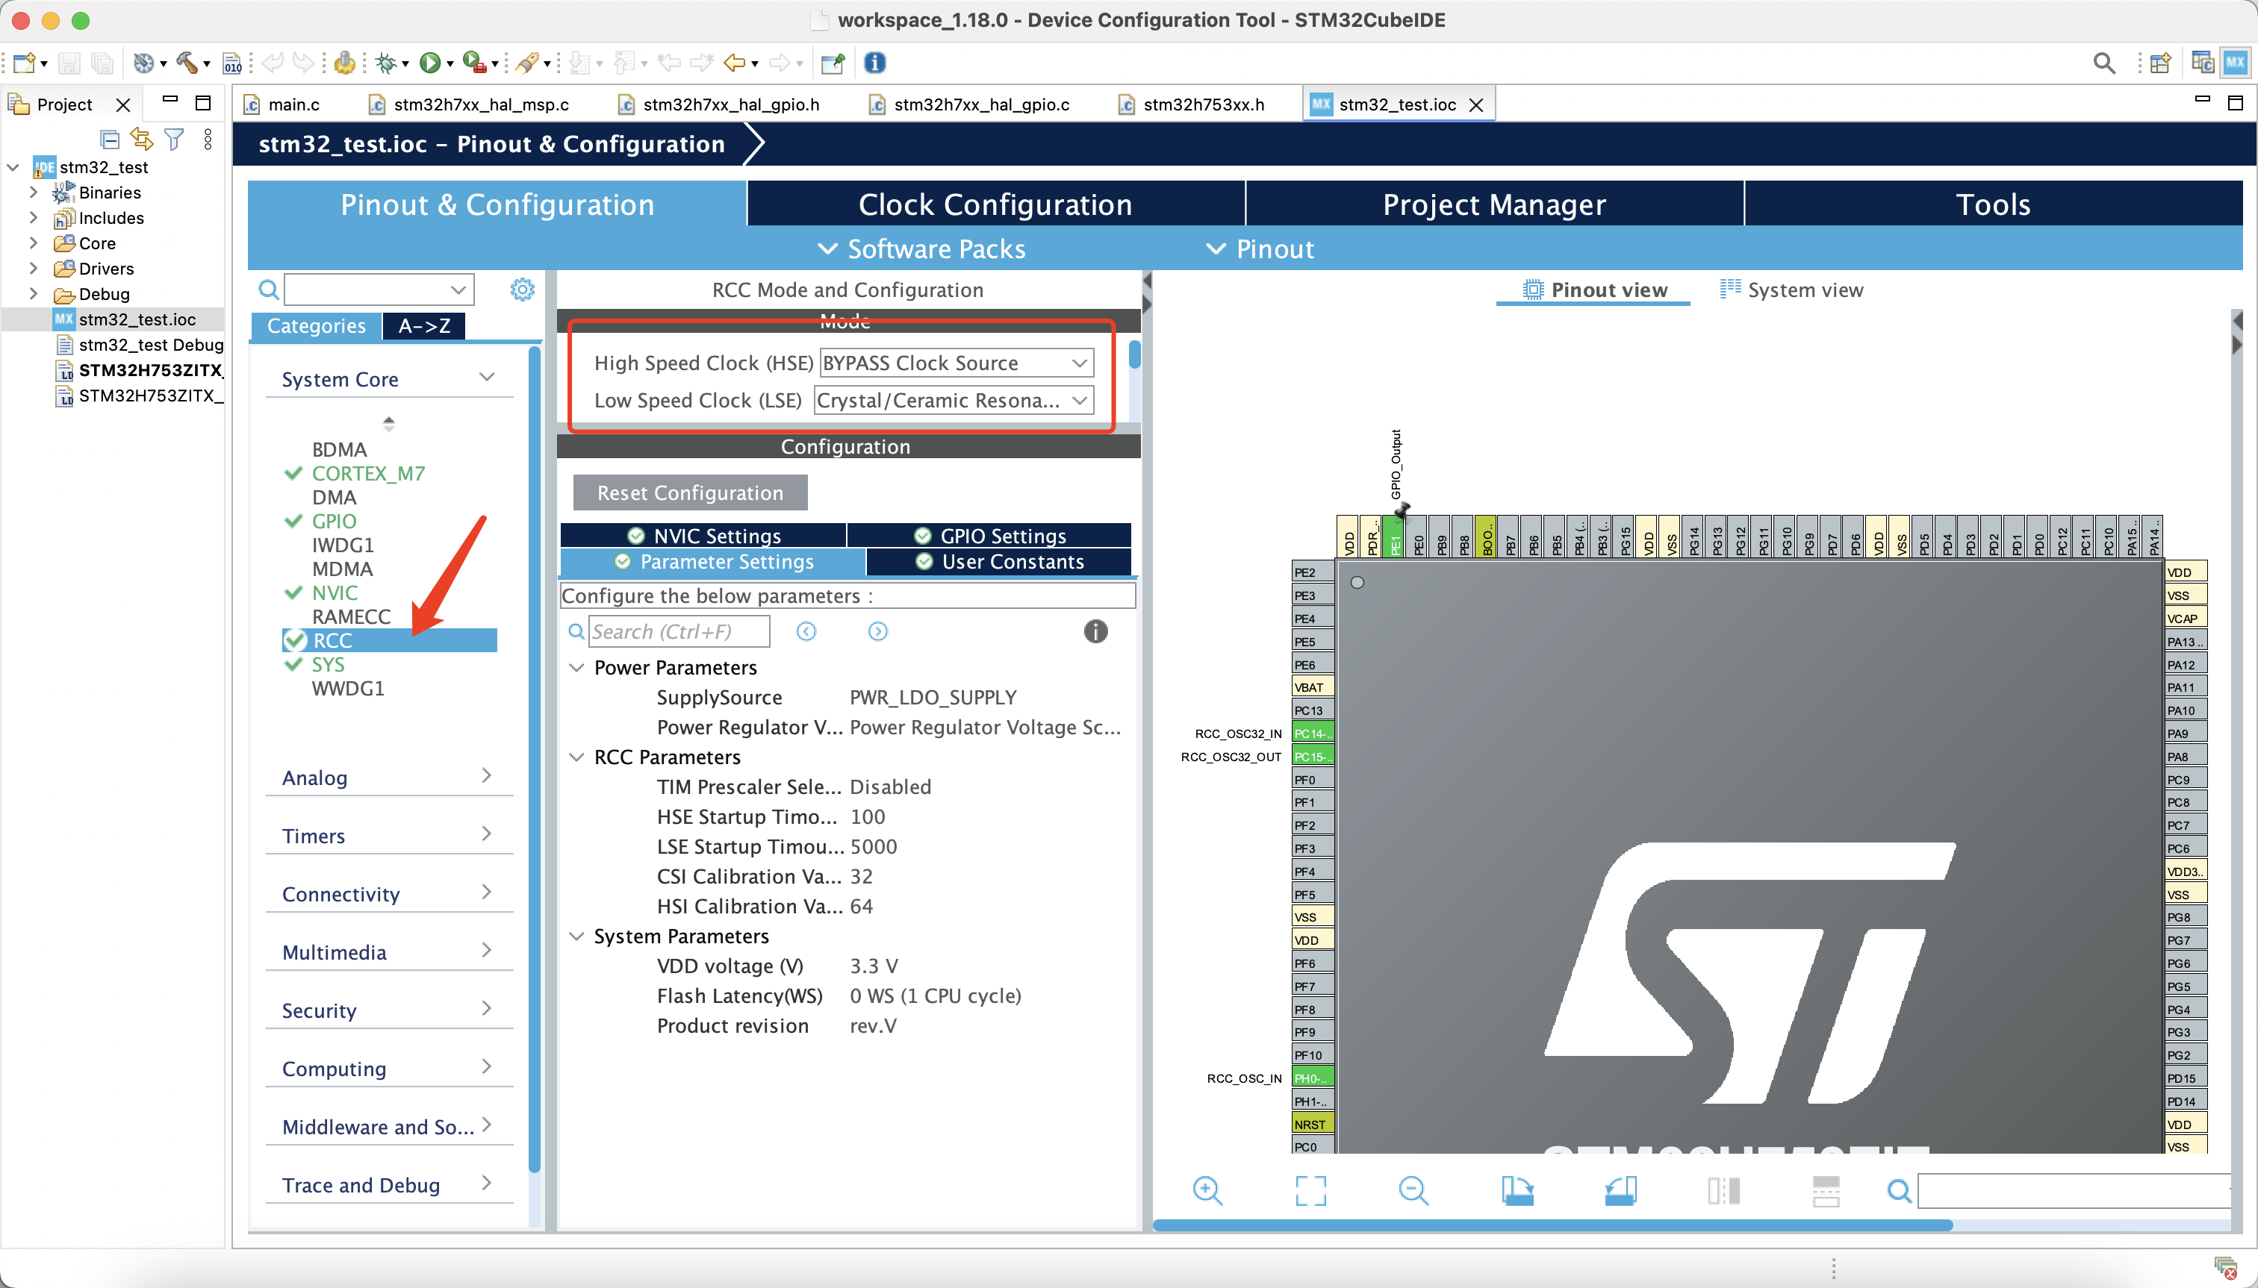Viewport: 2258px width, 1288px height.
Task: Click the Open Perspective icon
Action: (2159, 63)
